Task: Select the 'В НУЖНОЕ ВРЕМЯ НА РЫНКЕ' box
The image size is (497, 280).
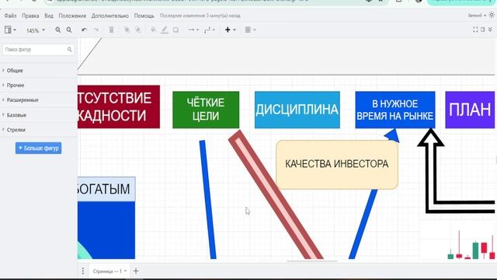Action: 395,110
